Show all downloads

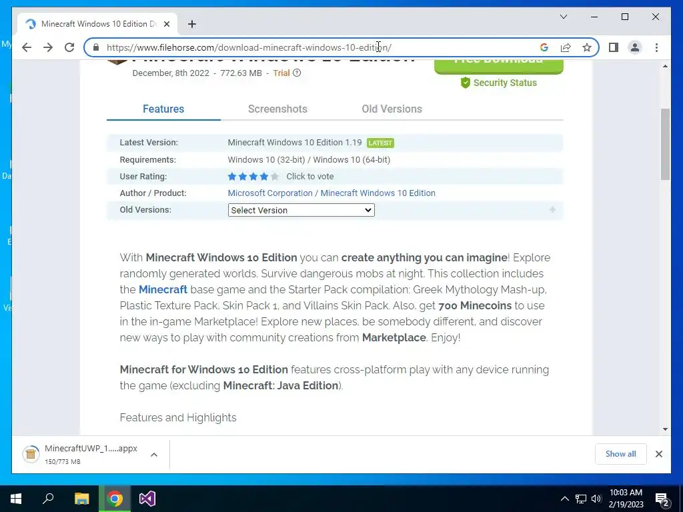click(x=620, y=453)
